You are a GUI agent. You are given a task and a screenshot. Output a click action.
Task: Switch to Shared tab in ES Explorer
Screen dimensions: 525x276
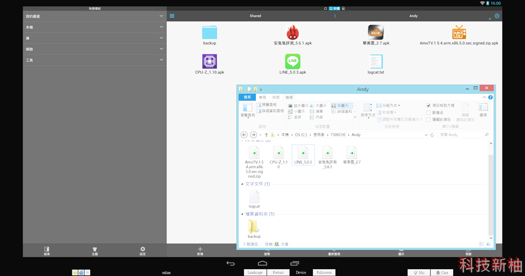point(255,16)
